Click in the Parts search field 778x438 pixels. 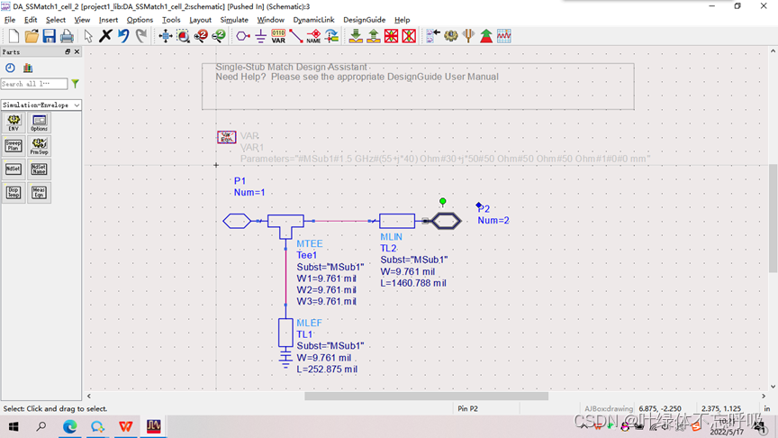[34, 84]
